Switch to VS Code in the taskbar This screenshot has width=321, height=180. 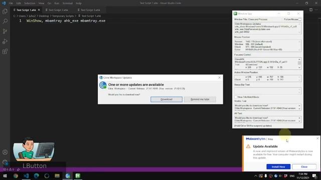tap(26, 175)
